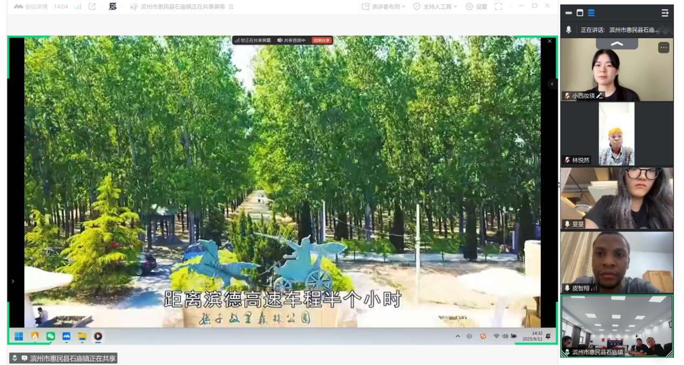
Task: Click the list icon beside sharing title
Action: [231, 7]
